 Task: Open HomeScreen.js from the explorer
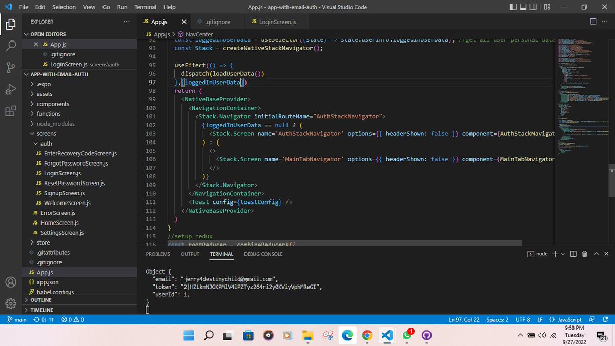[59, 222]
